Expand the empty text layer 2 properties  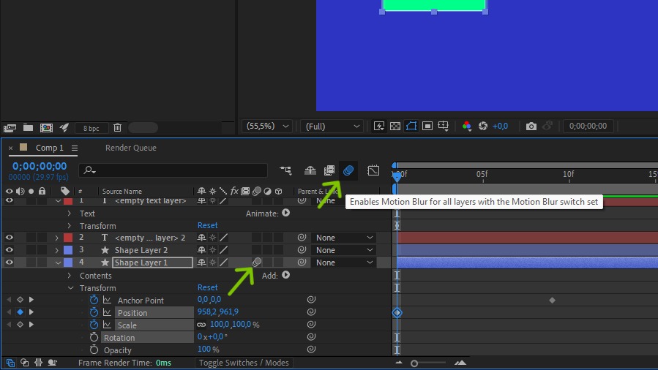pos(56,238)
